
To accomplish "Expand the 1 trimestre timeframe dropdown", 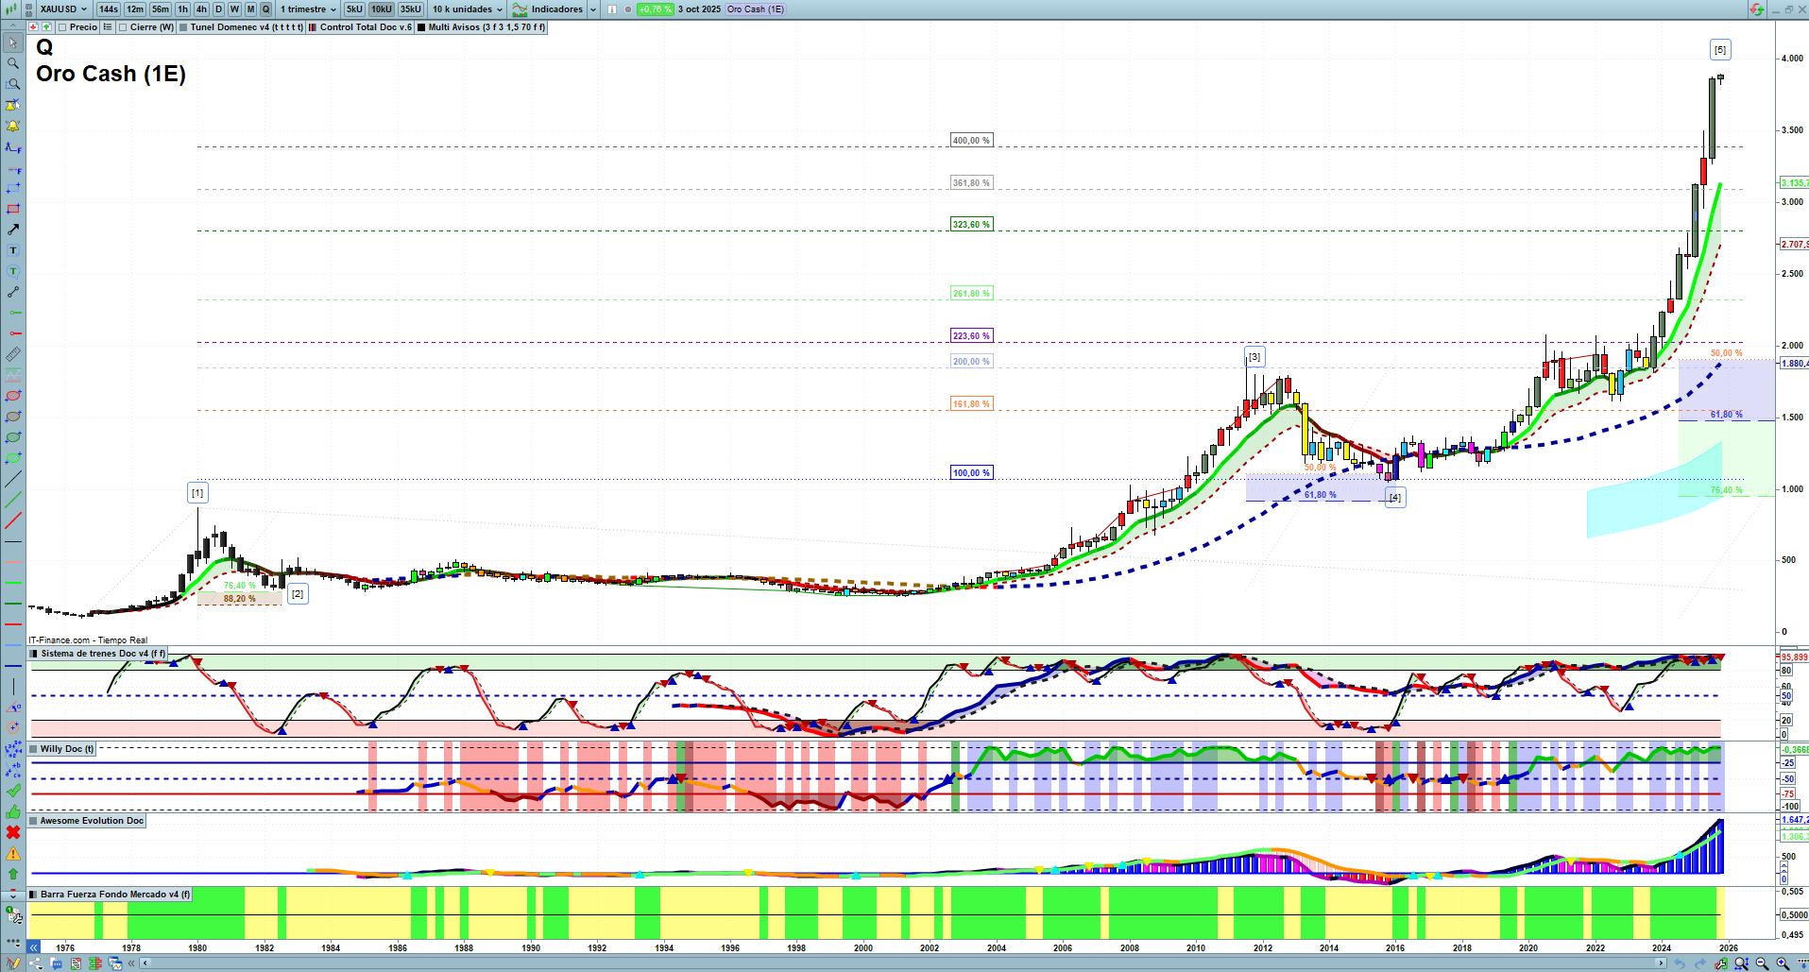I will pyautogui.click(x=308, y=9).
